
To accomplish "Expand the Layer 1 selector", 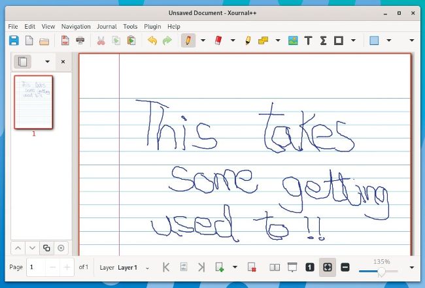I will tap(147, 268).
